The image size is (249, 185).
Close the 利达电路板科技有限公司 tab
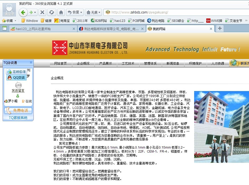142,29
